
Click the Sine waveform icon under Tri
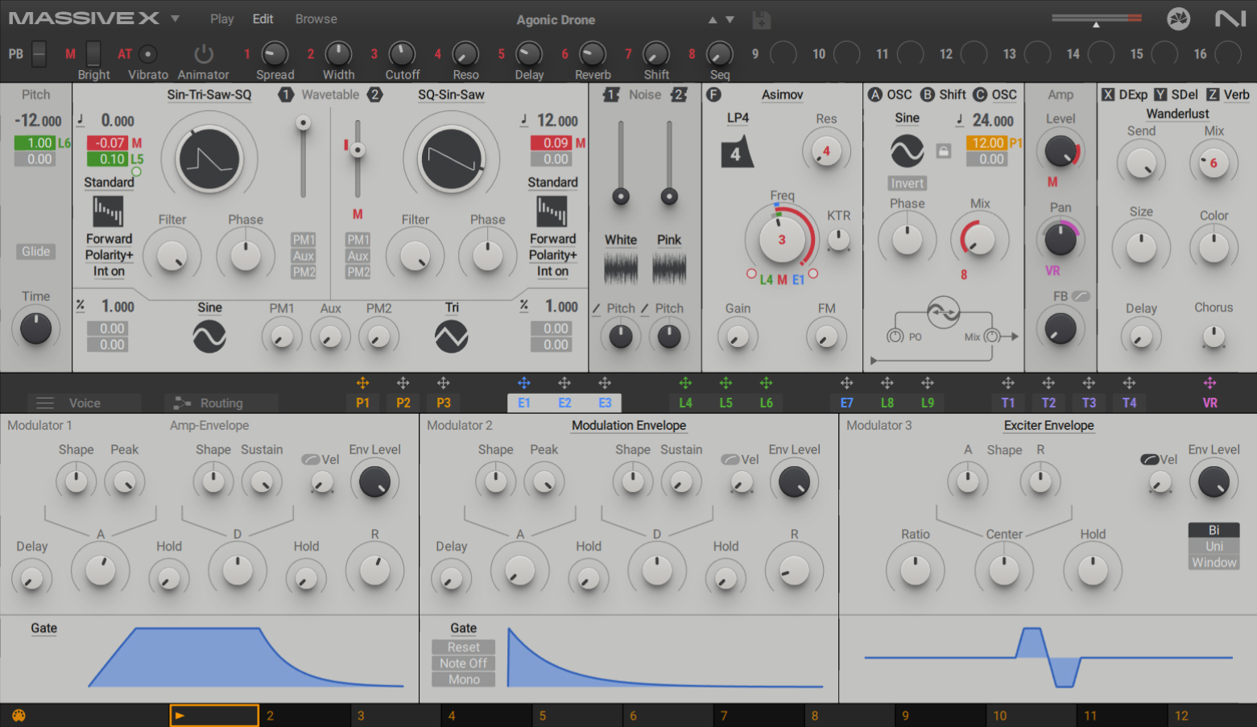tap(451, 337)
